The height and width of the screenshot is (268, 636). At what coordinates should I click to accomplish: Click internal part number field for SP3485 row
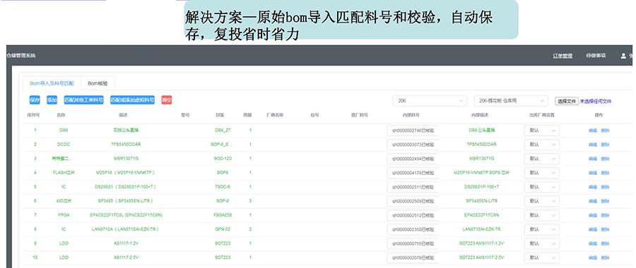point(413,201)
